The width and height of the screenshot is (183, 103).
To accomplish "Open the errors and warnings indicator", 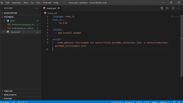I will 22,102.
